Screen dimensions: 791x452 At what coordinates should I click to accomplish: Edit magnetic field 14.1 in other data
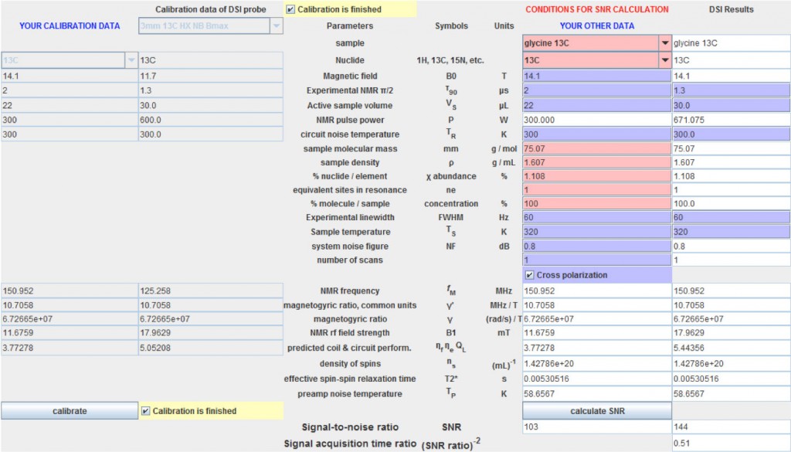point(597,76)
